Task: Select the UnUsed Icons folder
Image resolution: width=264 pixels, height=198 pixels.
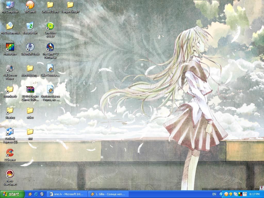Action: (50, 7)
